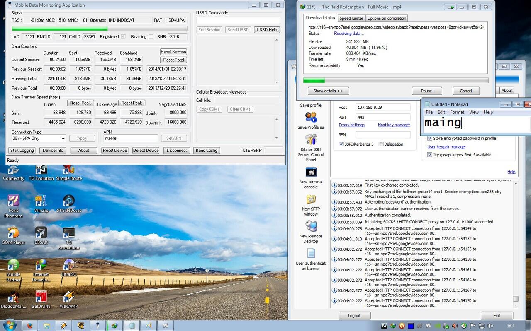Open New terminal console in Bitvise
Image resolution: width=531 pixels, height=331 pixels.
(x=311, y=178)
